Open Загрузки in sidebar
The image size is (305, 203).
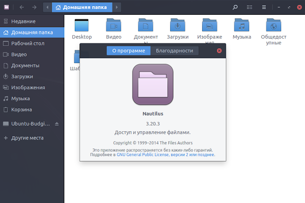tap(32, 76)
